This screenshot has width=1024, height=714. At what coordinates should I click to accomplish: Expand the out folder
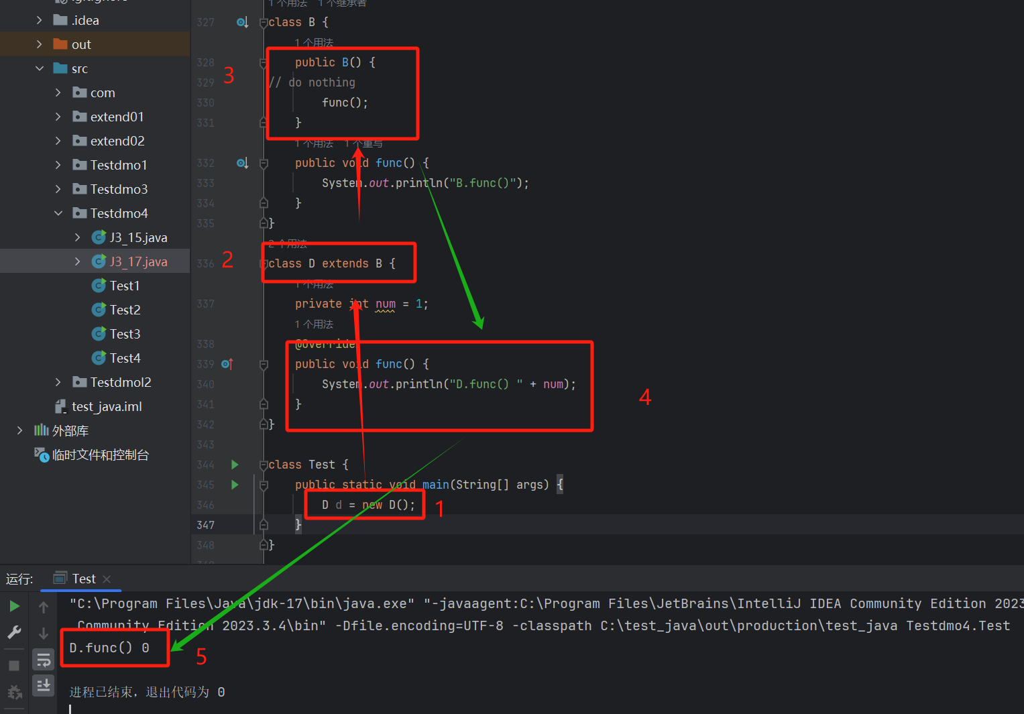[x=39, y=44]
